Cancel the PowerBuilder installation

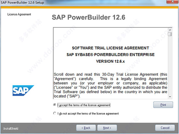click(x=165, y=128)
